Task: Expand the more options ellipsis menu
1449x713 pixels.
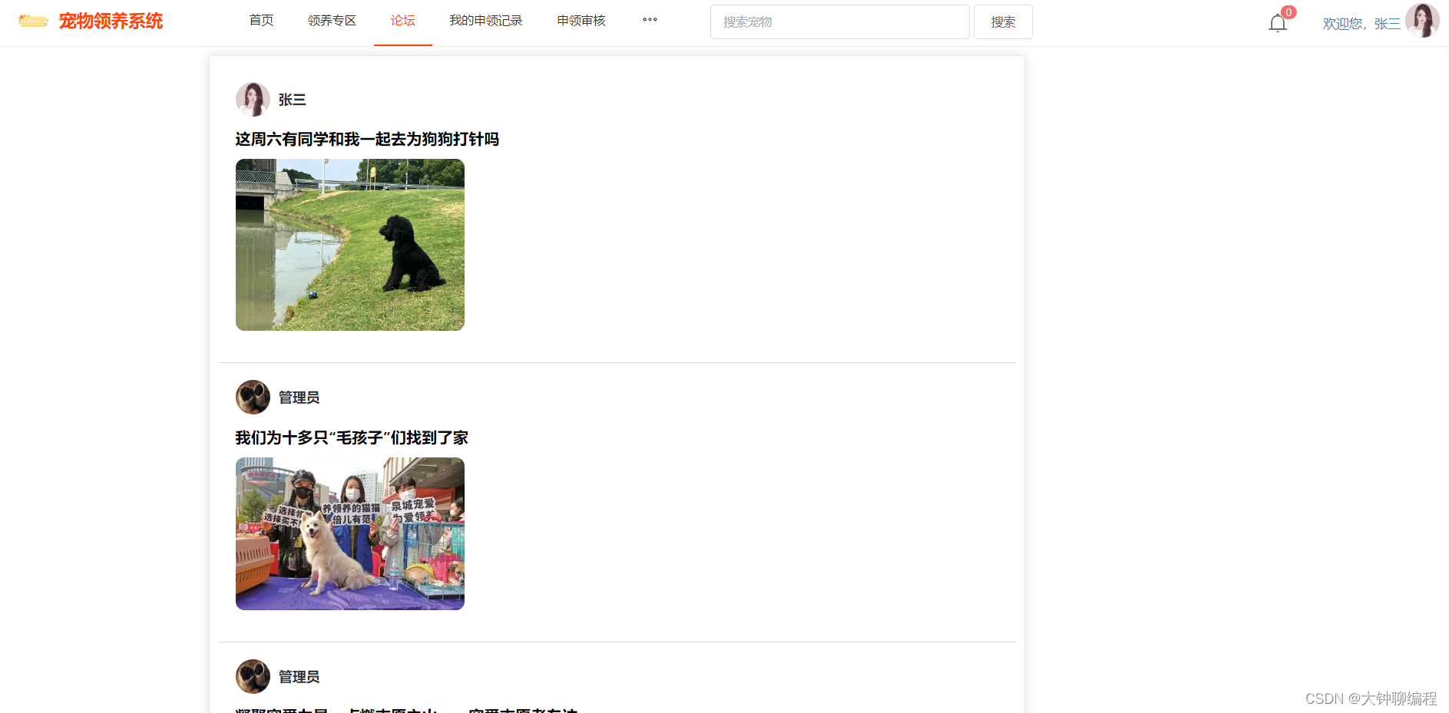Action: 649,20
